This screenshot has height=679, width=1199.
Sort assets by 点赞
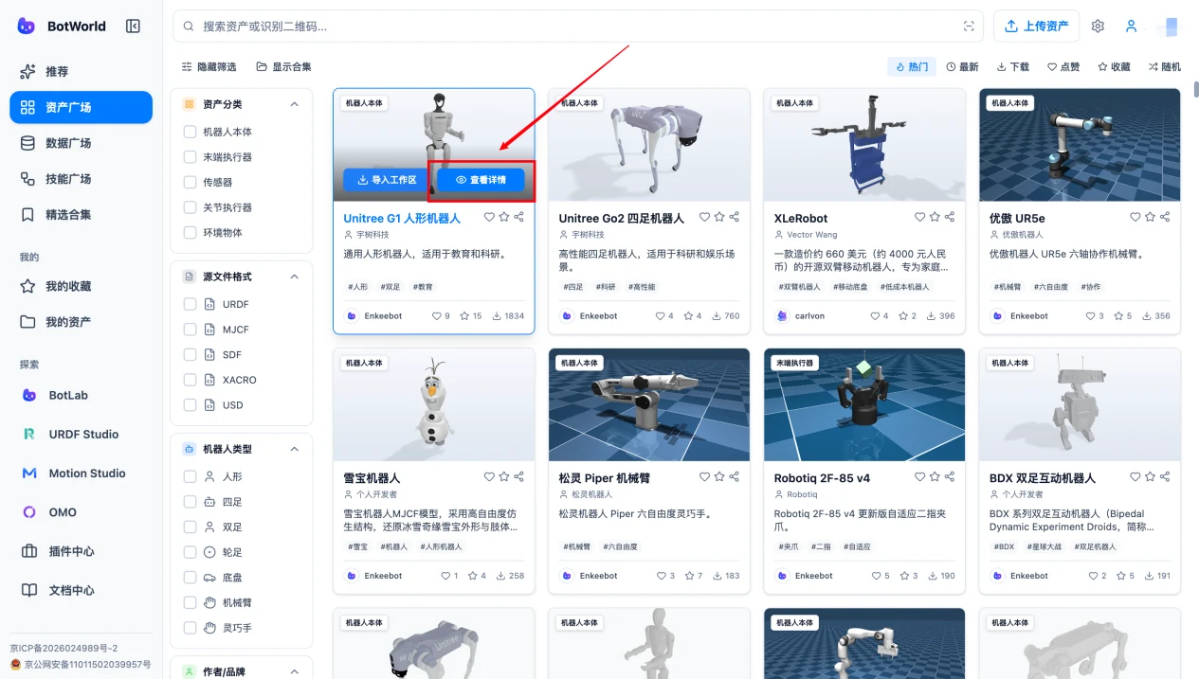(1063, 67)
